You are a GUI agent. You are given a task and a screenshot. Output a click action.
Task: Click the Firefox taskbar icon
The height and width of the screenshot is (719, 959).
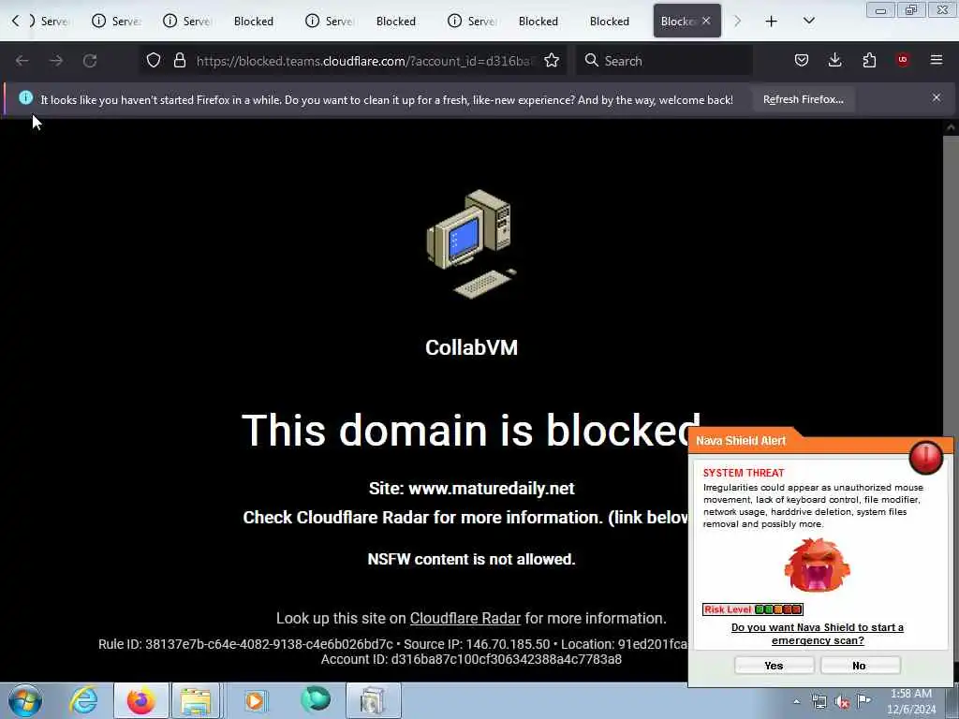tap(141, 700)
